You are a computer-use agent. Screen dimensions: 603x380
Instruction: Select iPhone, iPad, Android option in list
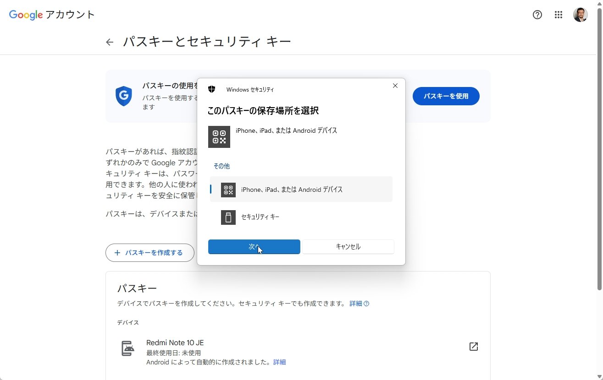[301, 189]
